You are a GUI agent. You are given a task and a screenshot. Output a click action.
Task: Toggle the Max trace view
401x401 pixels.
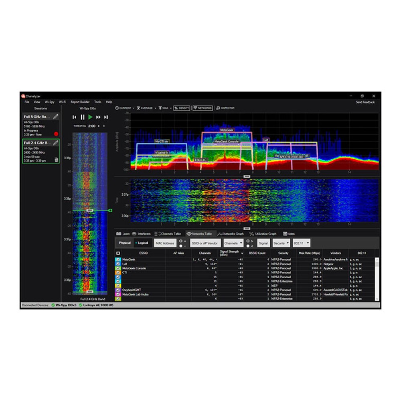[x=164, y=108]
